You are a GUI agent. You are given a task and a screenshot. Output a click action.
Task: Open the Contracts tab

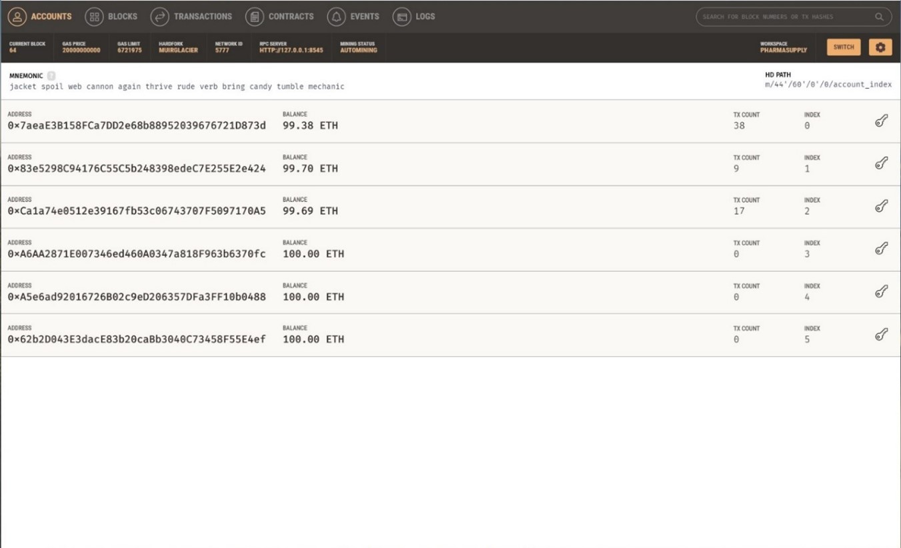coord(279,17)
